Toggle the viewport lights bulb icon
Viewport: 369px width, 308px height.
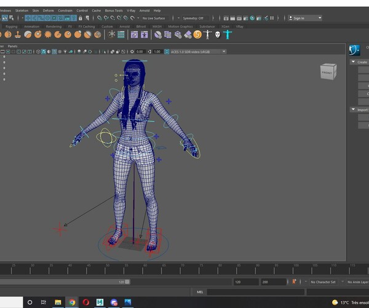click(65, 52)
